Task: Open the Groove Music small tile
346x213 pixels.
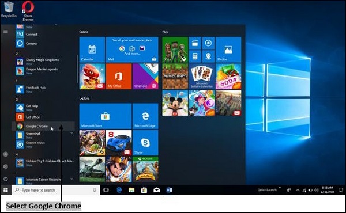Action: [208, 43]
